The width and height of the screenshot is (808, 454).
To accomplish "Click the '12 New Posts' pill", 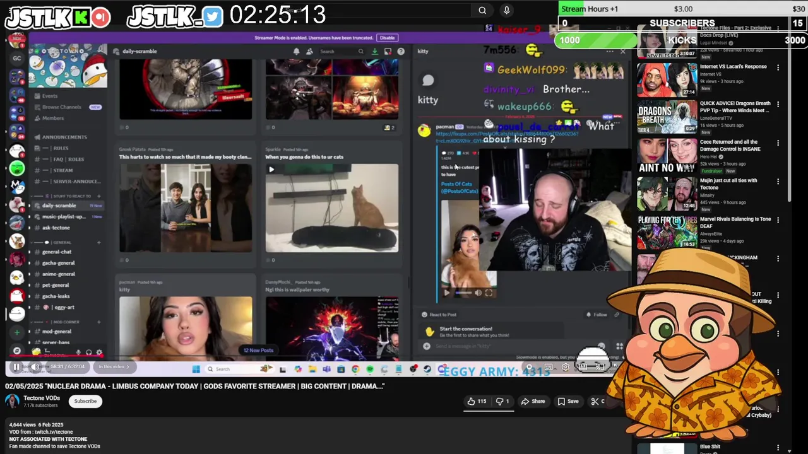I will point(258,350).
